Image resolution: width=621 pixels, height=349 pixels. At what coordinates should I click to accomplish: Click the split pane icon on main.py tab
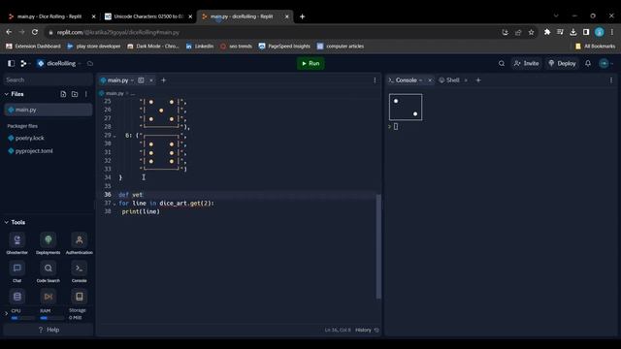click(x=141, y=80)
